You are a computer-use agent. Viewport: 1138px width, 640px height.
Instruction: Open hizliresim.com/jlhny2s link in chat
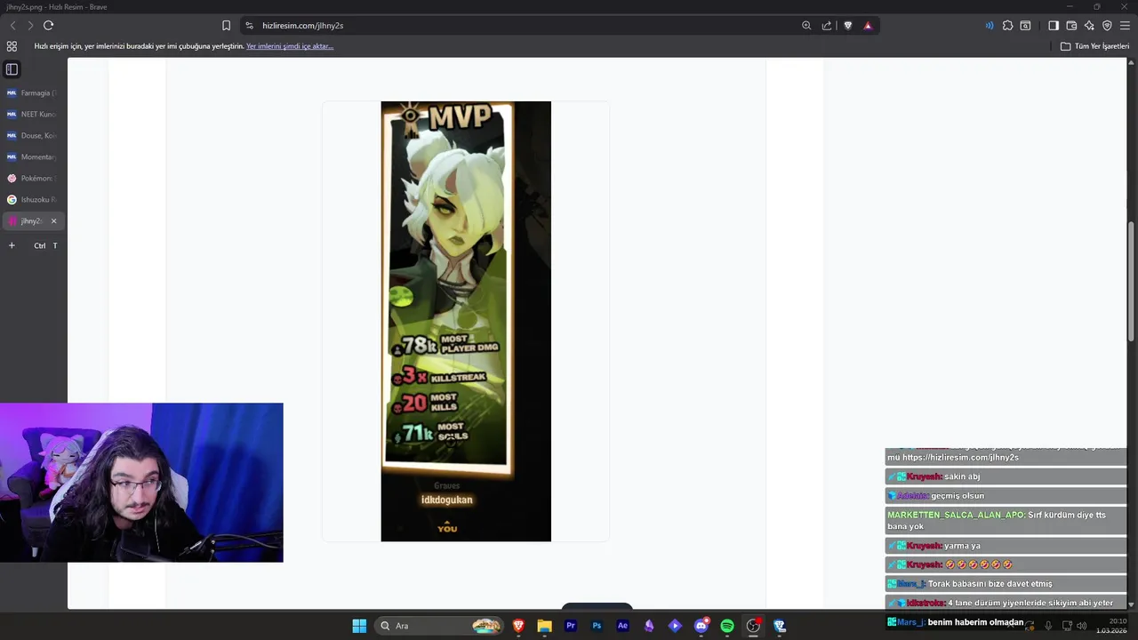(960, 457)
